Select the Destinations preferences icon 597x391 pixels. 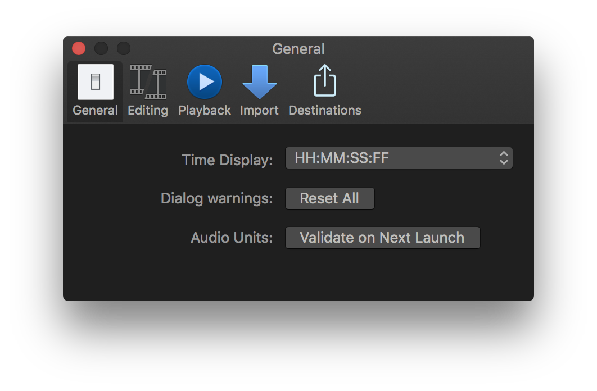(324, 90)
